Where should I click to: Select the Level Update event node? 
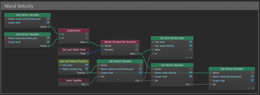(x=74, y=82)
